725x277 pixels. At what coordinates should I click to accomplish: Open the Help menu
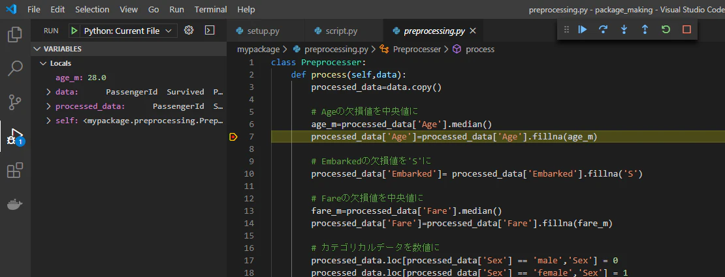click(x=246, y=9)
